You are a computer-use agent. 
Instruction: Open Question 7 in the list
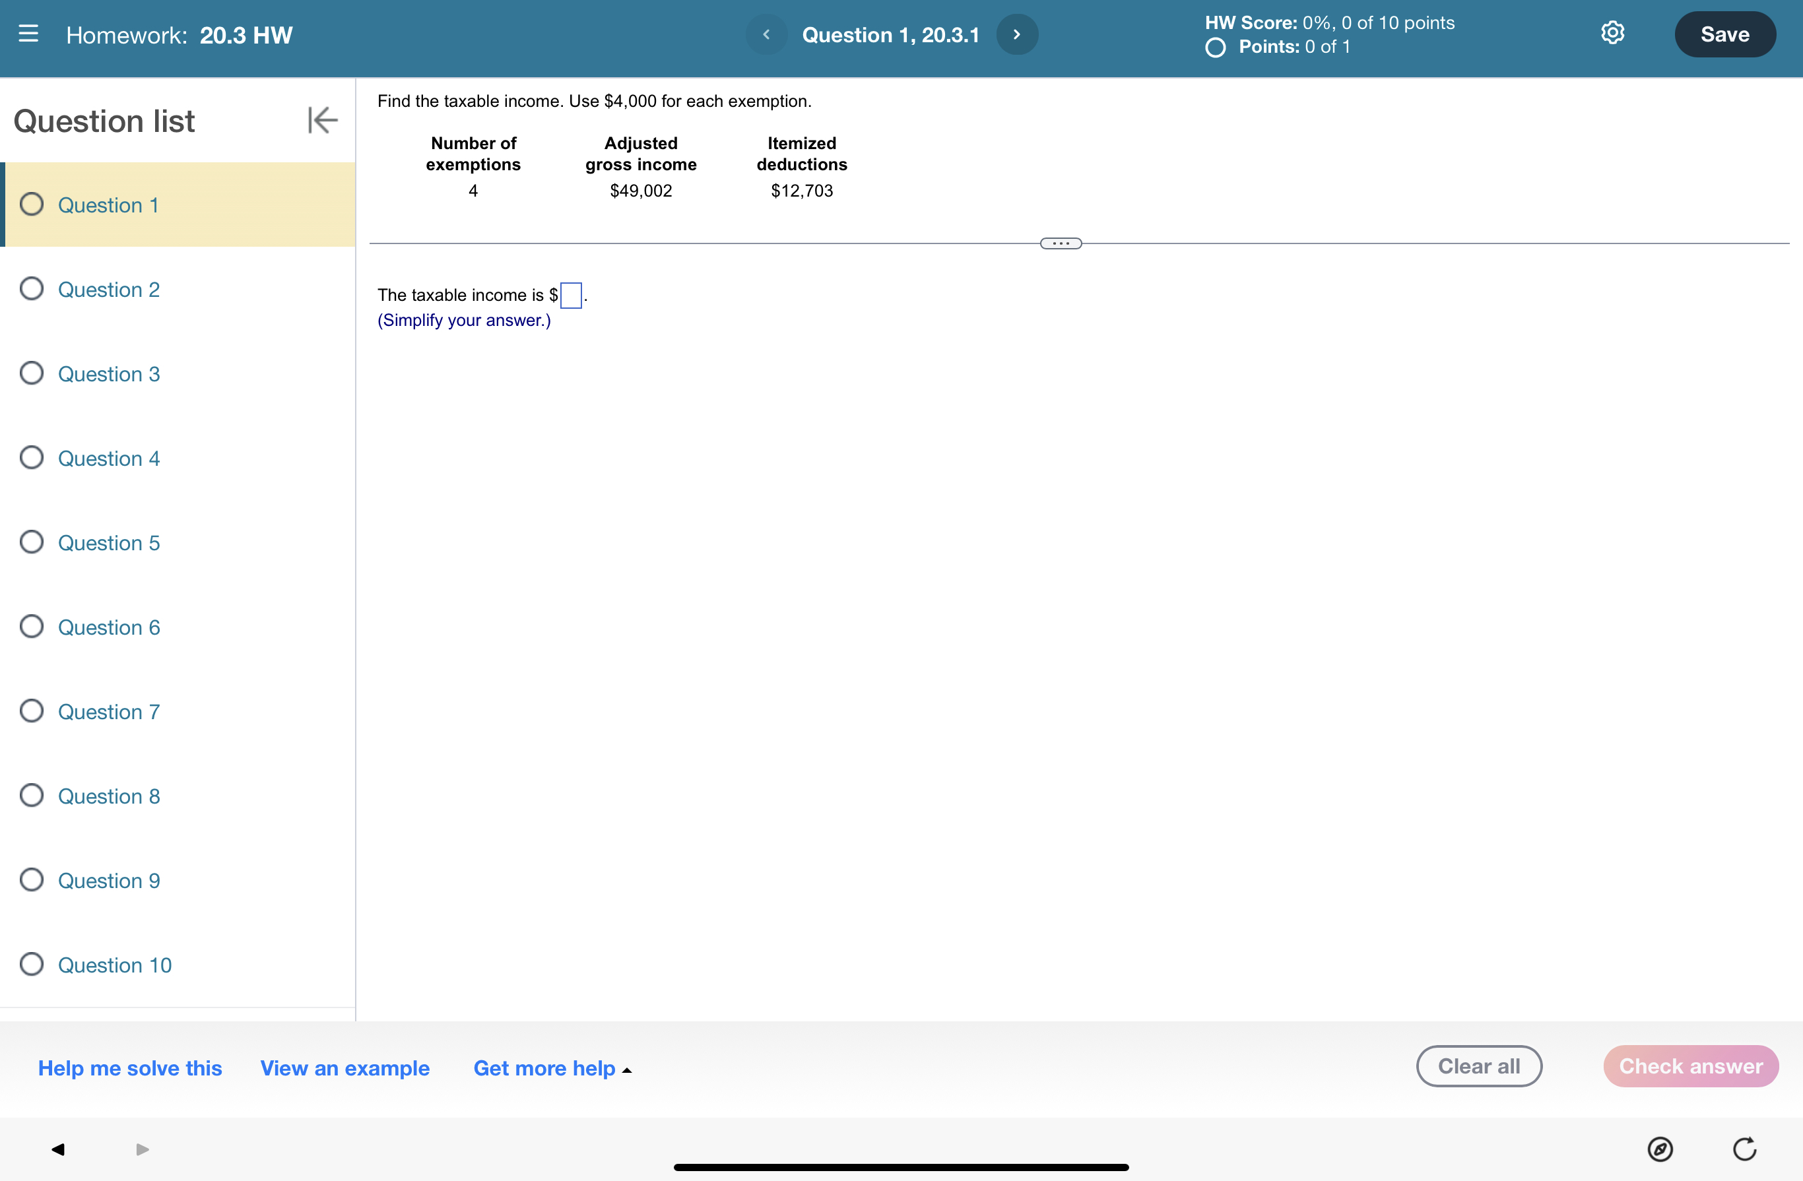point(108,711)
